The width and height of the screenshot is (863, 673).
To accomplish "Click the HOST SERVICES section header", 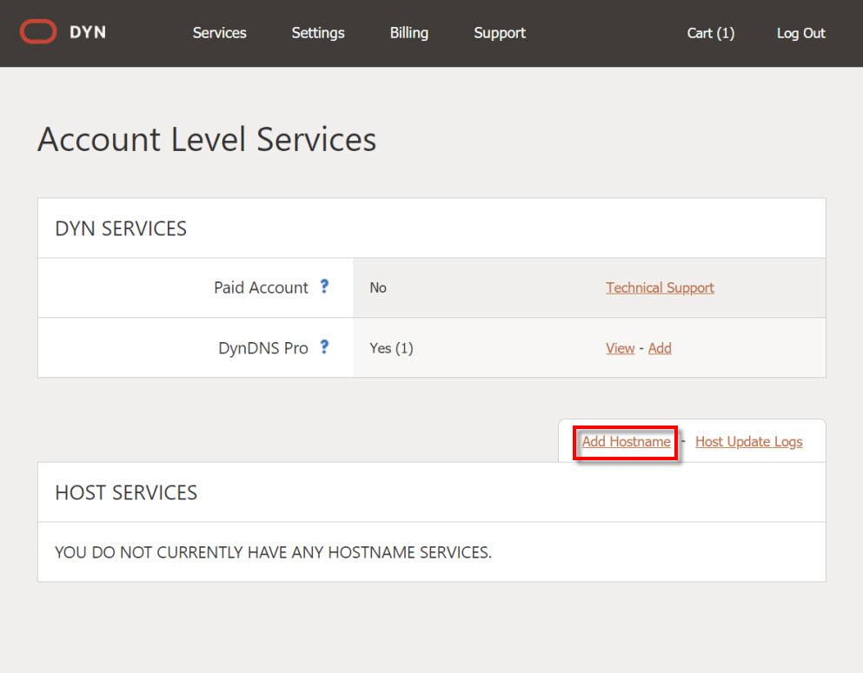I will 126,492.
